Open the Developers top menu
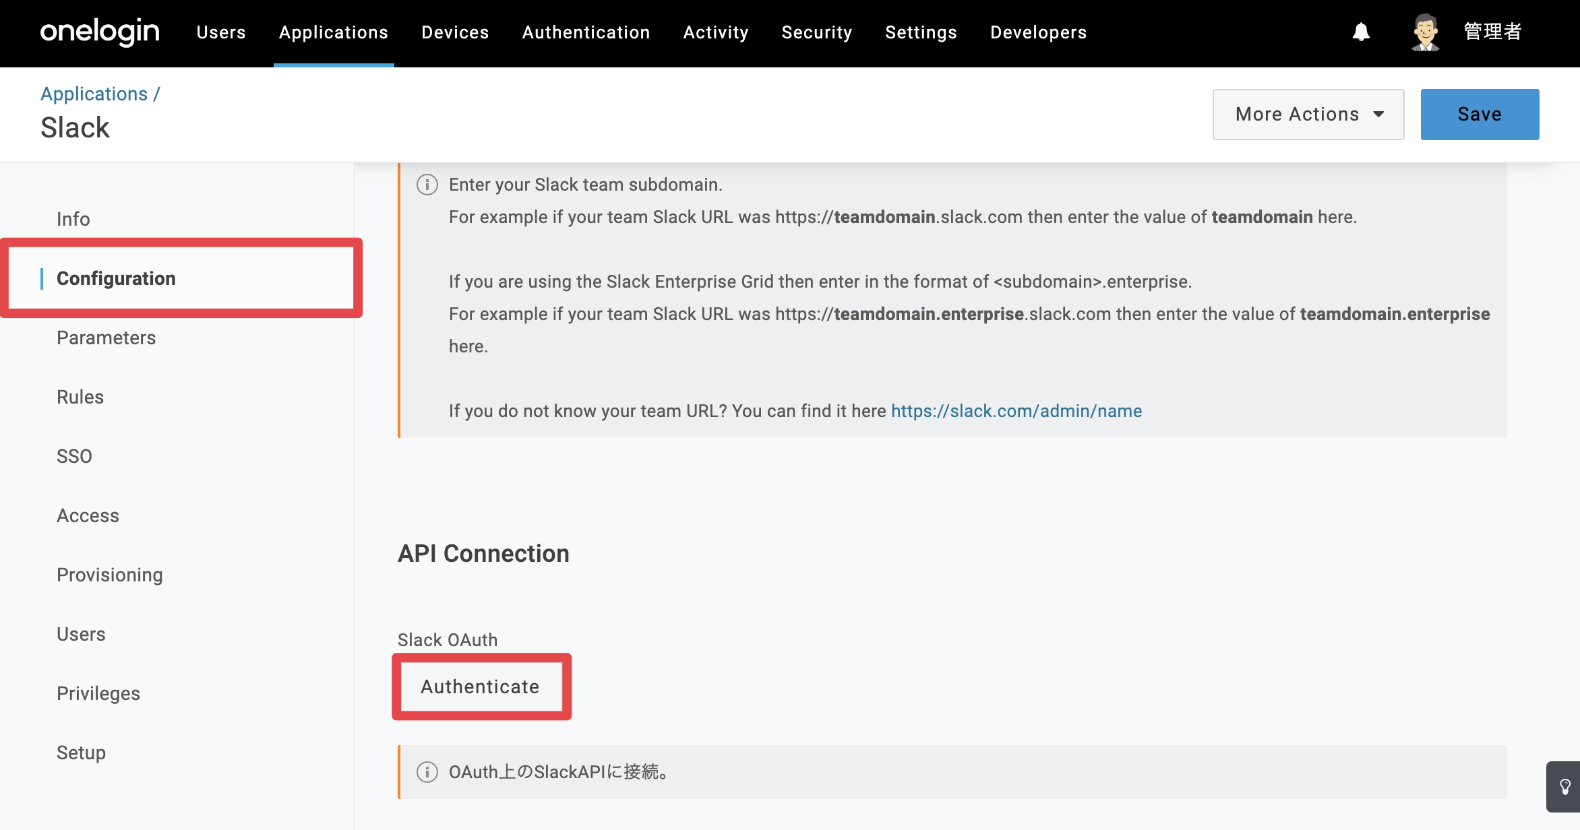This screenshot has height=830, width=1580. pos(1038,32)
